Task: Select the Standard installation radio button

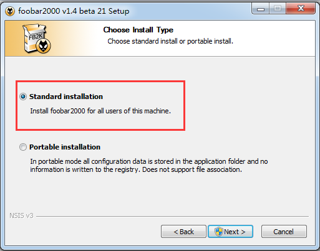Action: tap(23, 97)
